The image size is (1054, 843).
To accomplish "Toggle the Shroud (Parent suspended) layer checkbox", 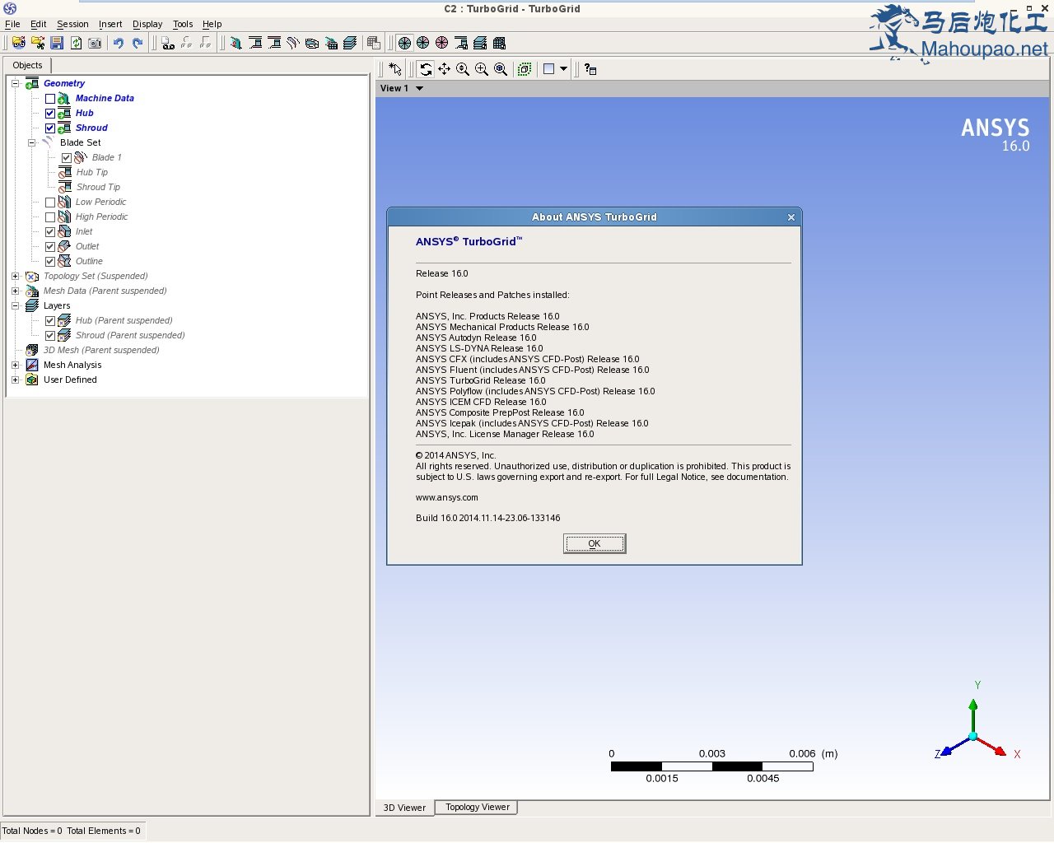I will click(50, 336).
